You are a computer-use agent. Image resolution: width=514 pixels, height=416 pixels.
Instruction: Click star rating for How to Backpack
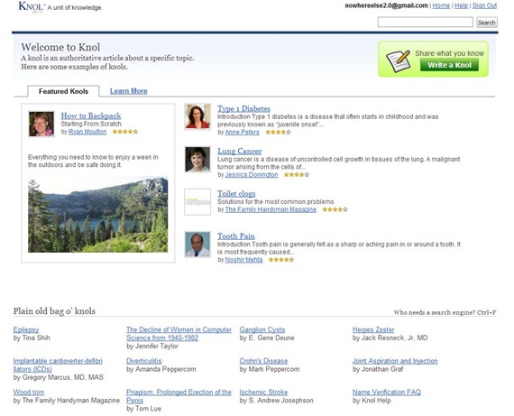point(125,132)
